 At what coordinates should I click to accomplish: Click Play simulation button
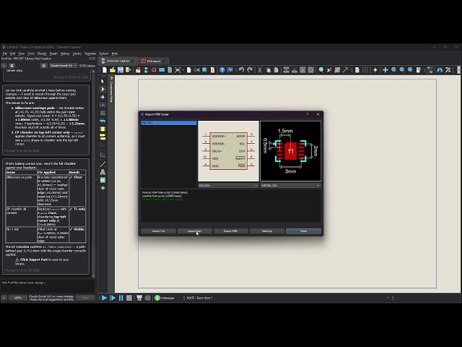(104, 298)
